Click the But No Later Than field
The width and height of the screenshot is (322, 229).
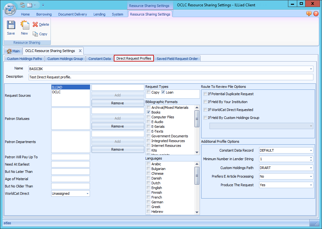pyautogui.click(x=71, y=172)
